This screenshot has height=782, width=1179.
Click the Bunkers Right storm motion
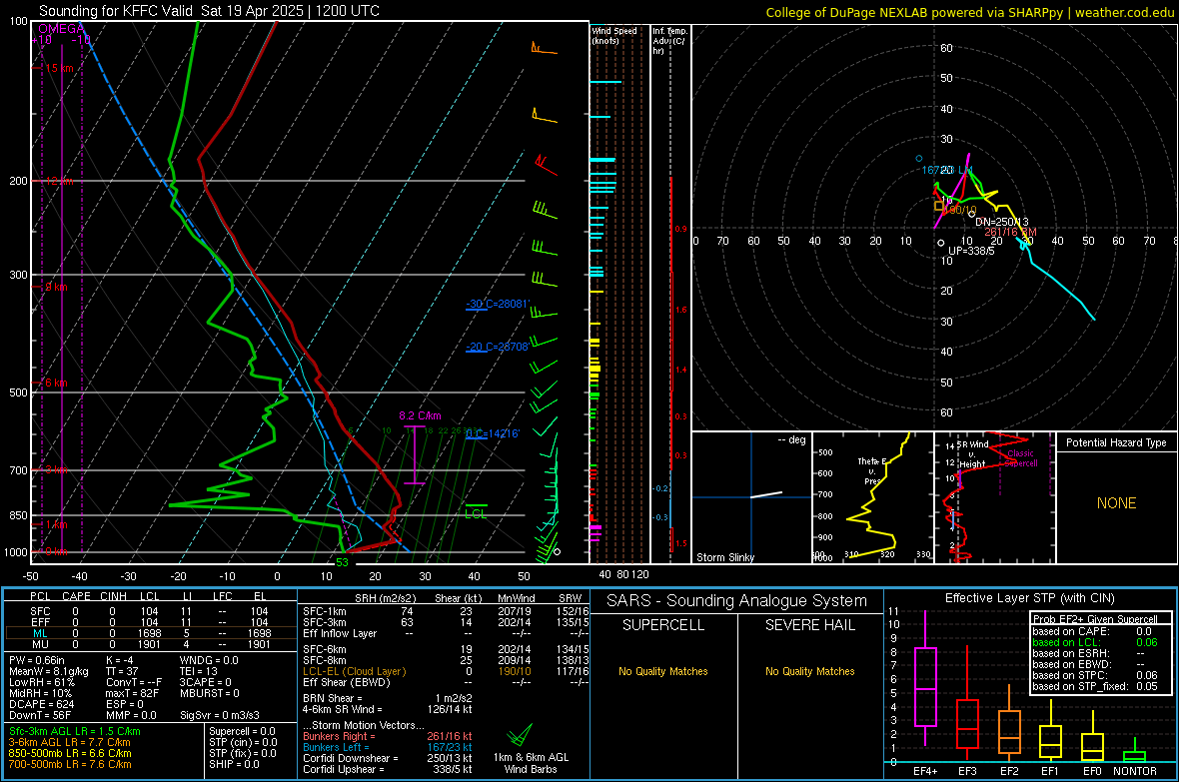(388, 736)
